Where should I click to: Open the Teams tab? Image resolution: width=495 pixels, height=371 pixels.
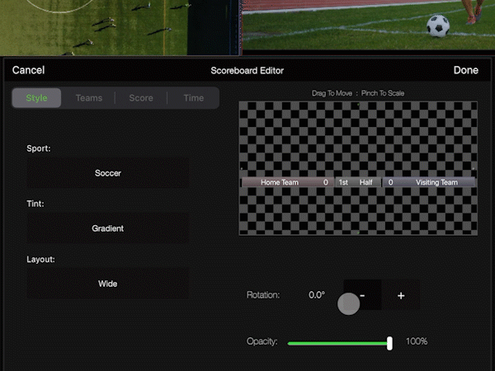coord(89,98)
